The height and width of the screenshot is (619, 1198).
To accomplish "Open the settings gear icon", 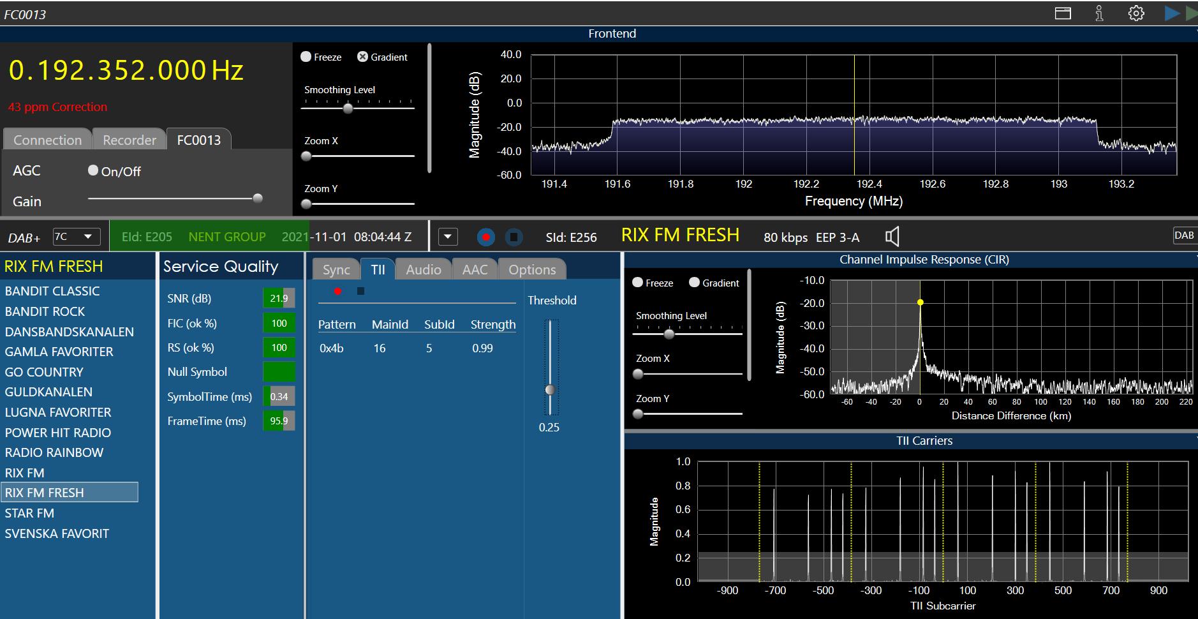I will pos(1136,13).
